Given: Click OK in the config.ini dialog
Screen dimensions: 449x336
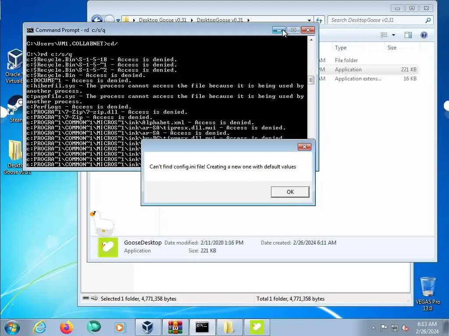Looking at the screenshot, I should click(290, 192).
